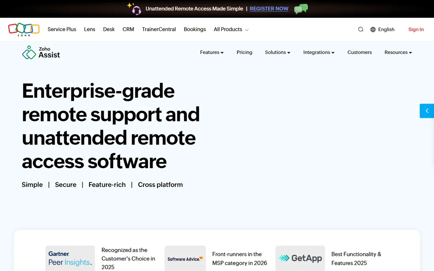Open the CRM product link
434x271 pixels.
[x=128, y=29]
